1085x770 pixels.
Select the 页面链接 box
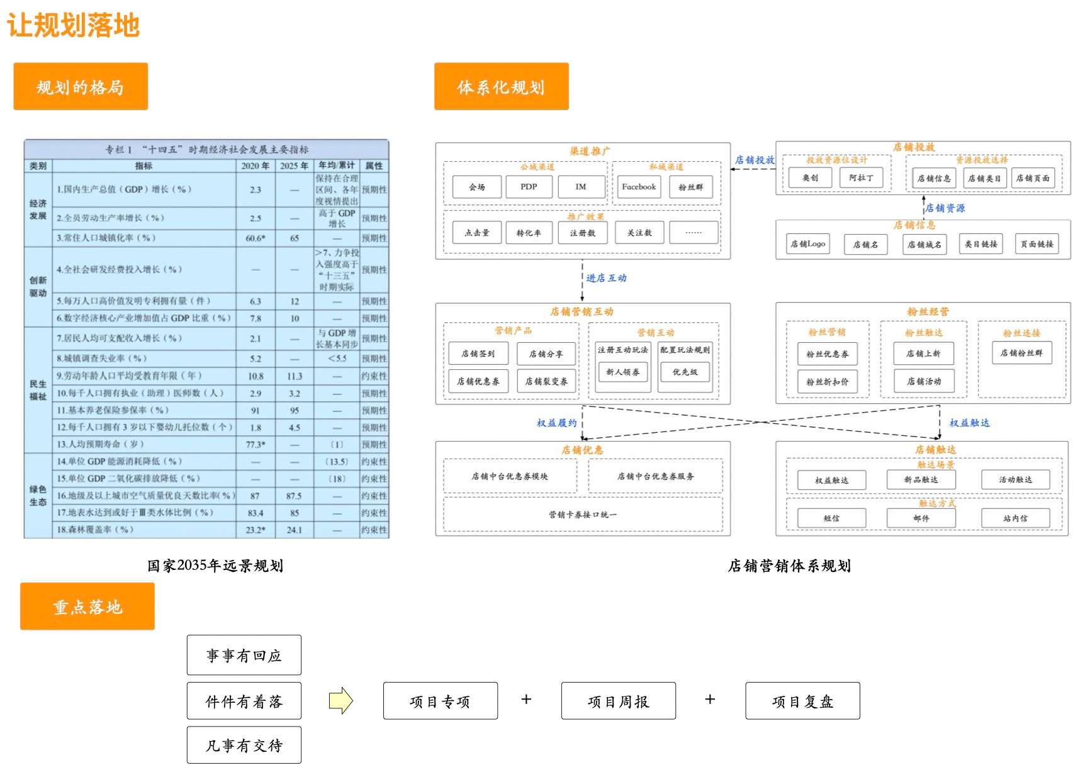pos(1037,244)
